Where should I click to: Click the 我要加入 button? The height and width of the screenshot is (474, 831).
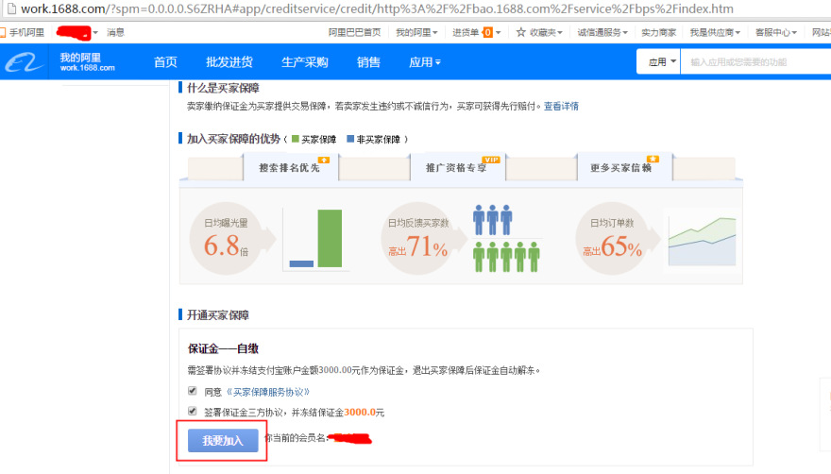click(223, 440)
